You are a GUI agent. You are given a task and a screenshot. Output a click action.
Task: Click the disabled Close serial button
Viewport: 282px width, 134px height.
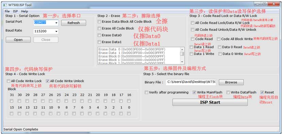(46, 40)
